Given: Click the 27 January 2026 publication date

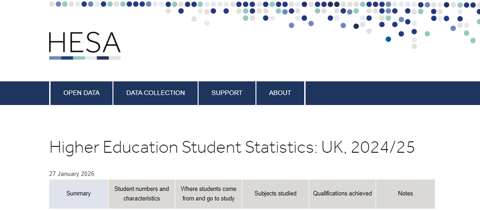Looking at the screenshot, I should (71, 174).
